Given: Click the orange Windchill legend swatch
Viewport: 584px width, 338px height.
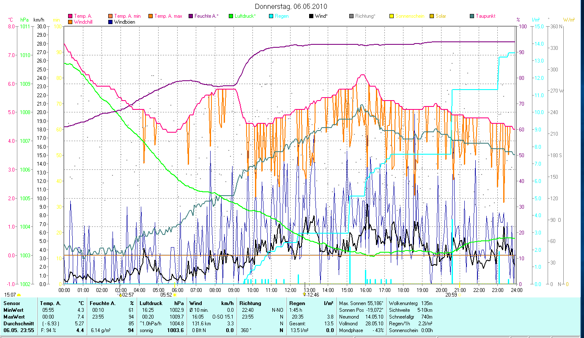Looking at the screenshot, I should (x=70, y=22).
